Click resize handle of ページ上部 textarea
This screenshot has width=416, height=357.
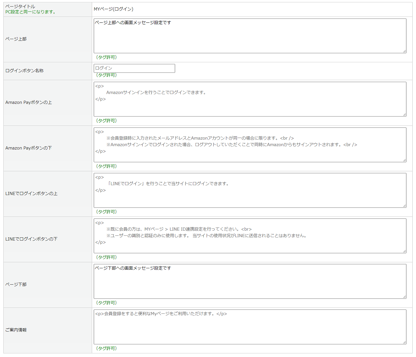(404, 51)
